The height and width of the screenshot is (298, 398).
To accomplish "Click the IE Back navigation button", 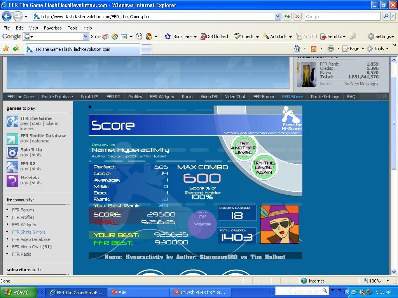I will (7, 16).
